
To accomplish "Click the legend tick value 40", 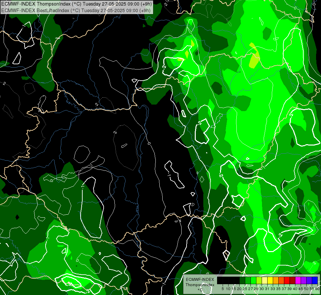I will point(295,289).
